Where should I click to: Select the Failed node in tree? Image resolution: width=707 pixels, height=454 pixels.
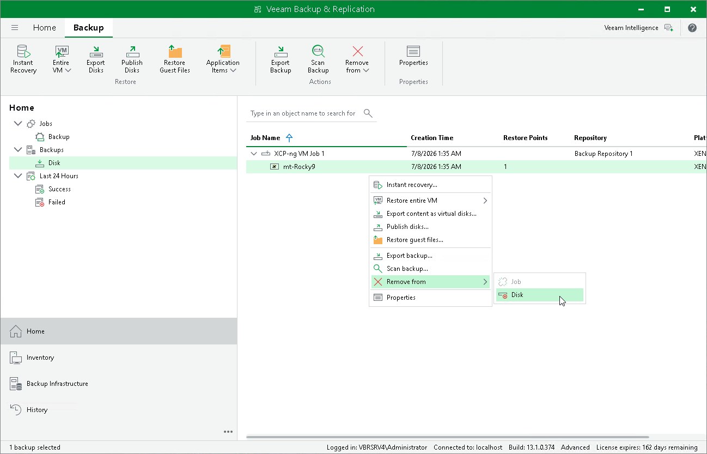click(x=57, y=202)
